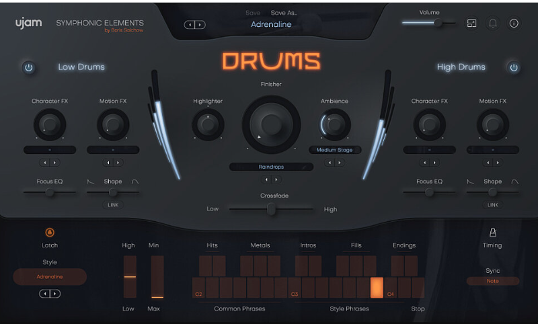538x324 pixels.
Task: Toggle LINK button under Low Drums Shape
Action: click(113, 205)
